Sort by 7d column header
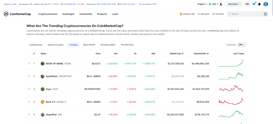The width and height of the screenshot is (273, 124). click(x=135, y=54)
